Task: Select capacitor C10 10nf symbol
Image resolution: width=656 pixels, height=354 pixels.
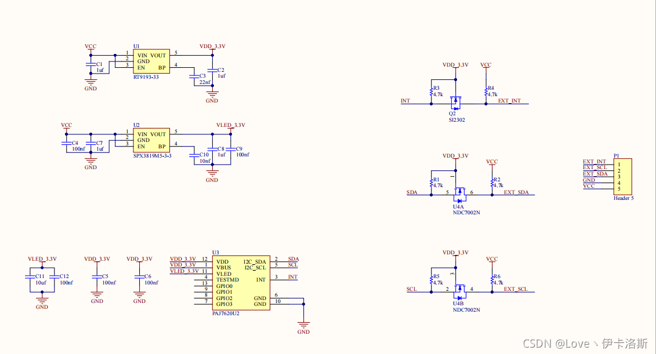Action: [194, 155]
